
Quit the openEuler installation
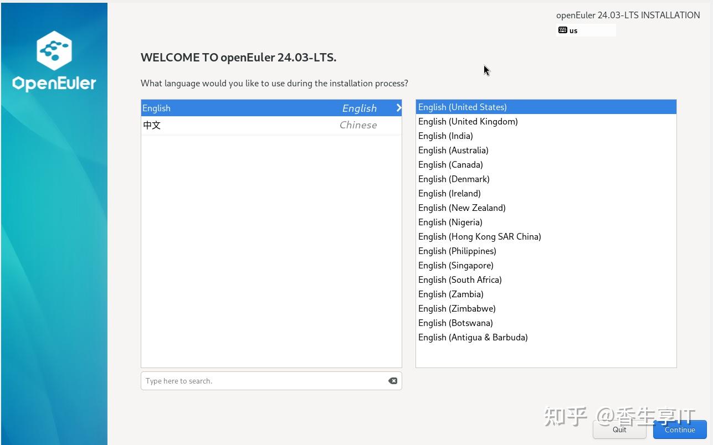point(619,430)
